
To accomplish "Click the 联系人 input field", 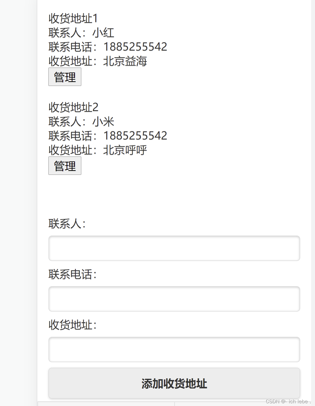I will click(174, 248).
